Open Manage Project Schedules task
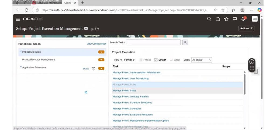The width and height of the screenshot is (276, 130). [127, 109]
